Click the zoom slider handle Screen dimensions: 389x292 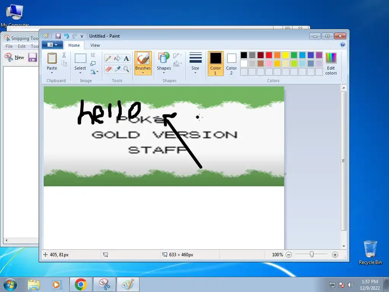point(312,254)
